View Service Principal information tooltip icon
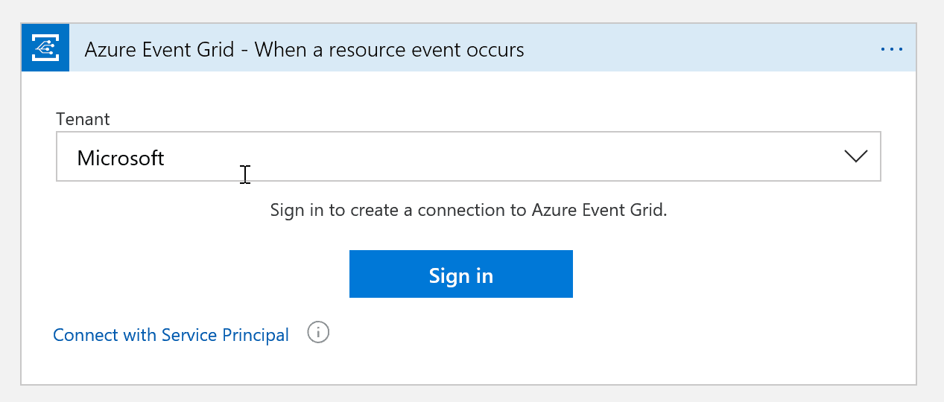 point(318,332)
